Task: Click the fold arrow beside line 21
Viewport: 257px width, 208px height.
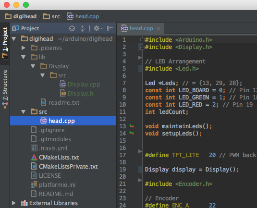Action: point(140,180)
